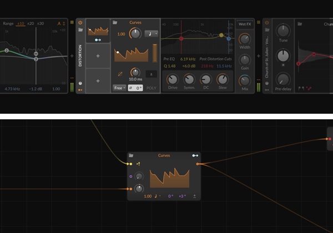The height and width of the screenshot is (233, 333).
Task: Click the +6.0 dB Pre EQ gain value
Action: click(189, 66)
